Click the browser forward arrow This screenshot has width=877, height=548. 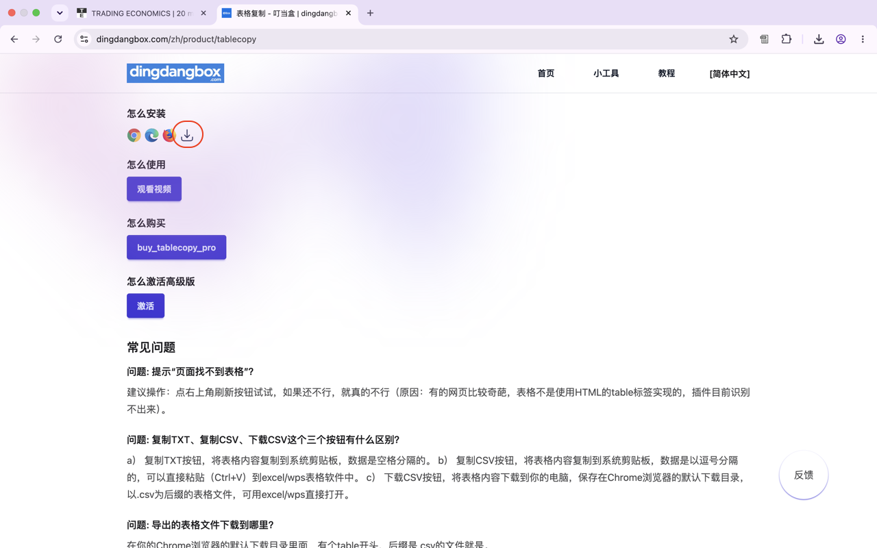point(36,39)
